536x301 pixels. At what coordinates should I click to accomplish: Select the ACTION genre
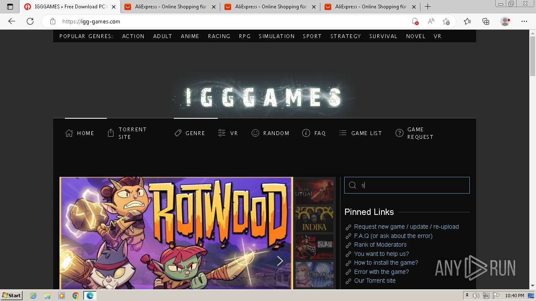(x=133, y=36)
